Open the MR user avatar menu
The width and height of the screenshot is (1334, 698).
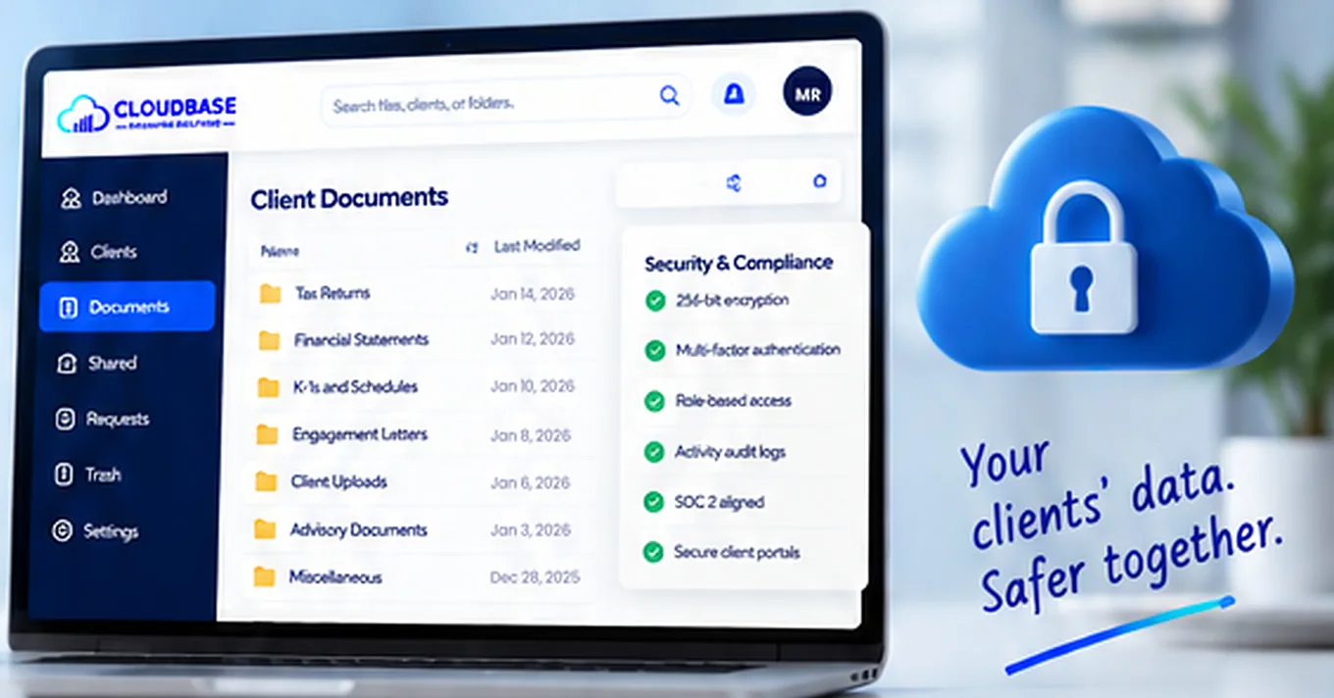[807, 92]
